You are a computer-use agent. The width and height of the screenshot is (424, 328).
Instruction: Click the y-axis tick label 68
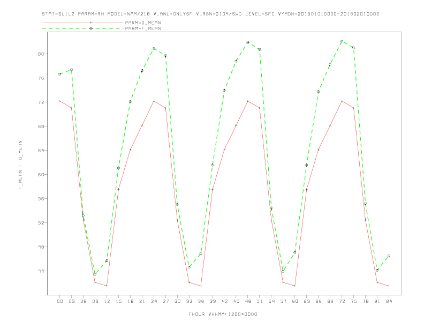(x=41, y=126)
